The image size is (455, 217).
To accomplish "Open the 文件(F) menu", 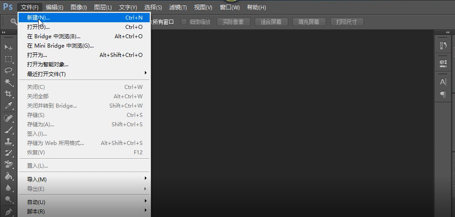I will [30, 7].
